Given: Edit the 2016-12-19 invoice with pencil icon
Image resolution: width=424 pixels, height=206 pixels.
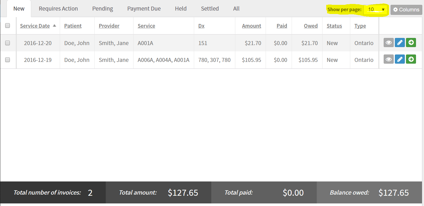Looking at the screenshot, I should coord(400,59).
